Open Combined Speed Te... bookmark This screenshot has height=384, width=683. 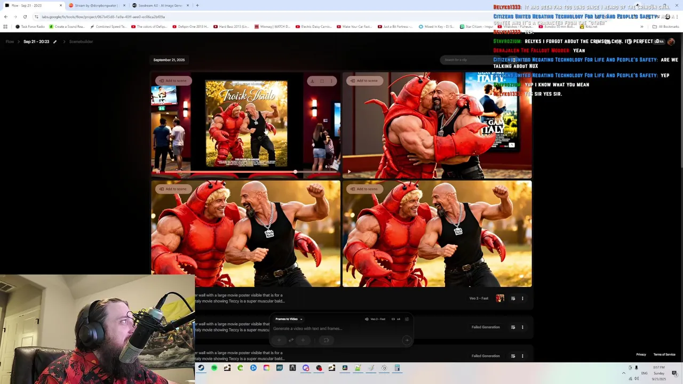108,27
